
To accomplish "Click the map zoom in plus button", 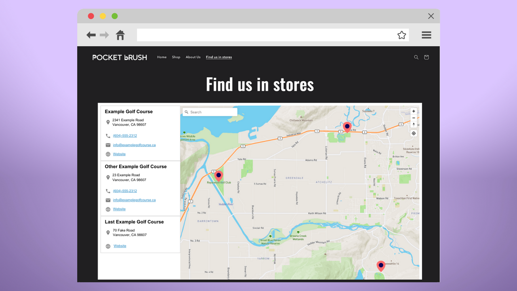I will pos(414,111).
